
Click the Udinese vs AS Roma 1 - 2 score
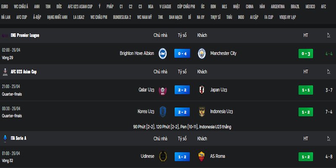(182, 156)
